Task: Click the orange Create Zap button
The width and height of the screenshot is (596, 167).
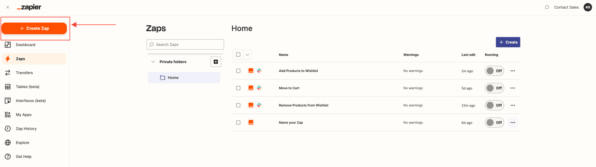Action: pyautogui.click(x=34, y=28)
